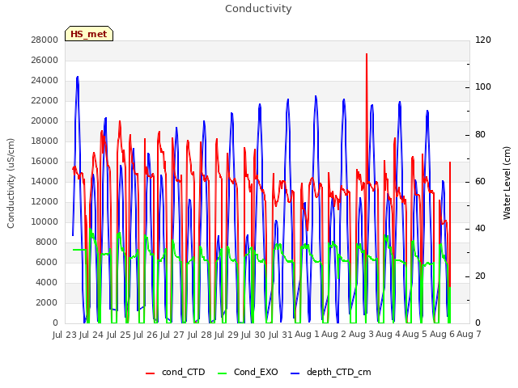Click the 16000 left axis tick
Image resolution: width=518 pixels, height=388 pixels.
[45, 161]
